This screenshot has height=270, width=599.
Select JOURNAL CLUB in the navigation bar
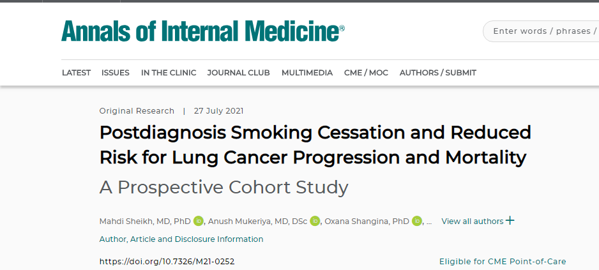[238, 73]
